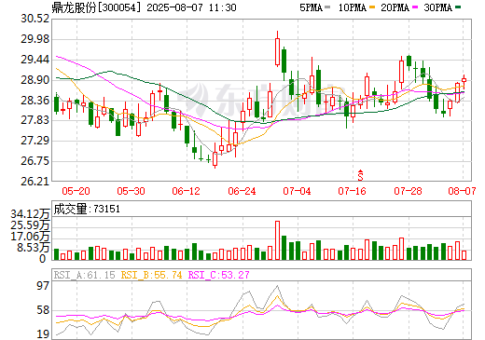
Task: Click the 29.98 price axis label
Action: click(x=35, y=39)
